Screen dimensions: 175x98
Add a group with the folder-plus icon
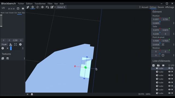click(x=158, y=65)
